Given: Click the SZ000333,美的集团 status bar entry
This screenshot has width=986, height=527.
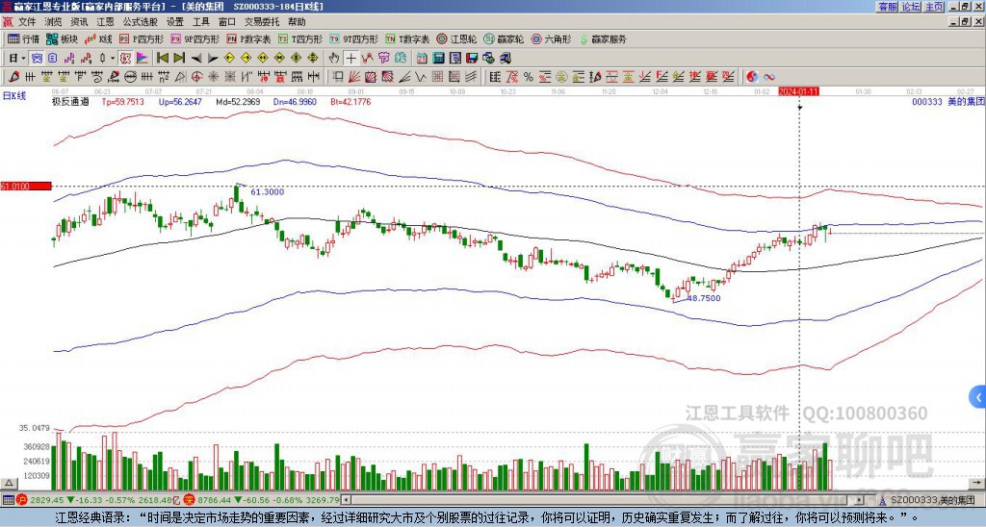Looking at the screenshot, I should coord(929,500).
